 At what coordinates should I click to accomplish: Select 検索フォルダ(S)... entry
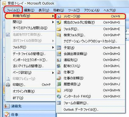point(91,35)
